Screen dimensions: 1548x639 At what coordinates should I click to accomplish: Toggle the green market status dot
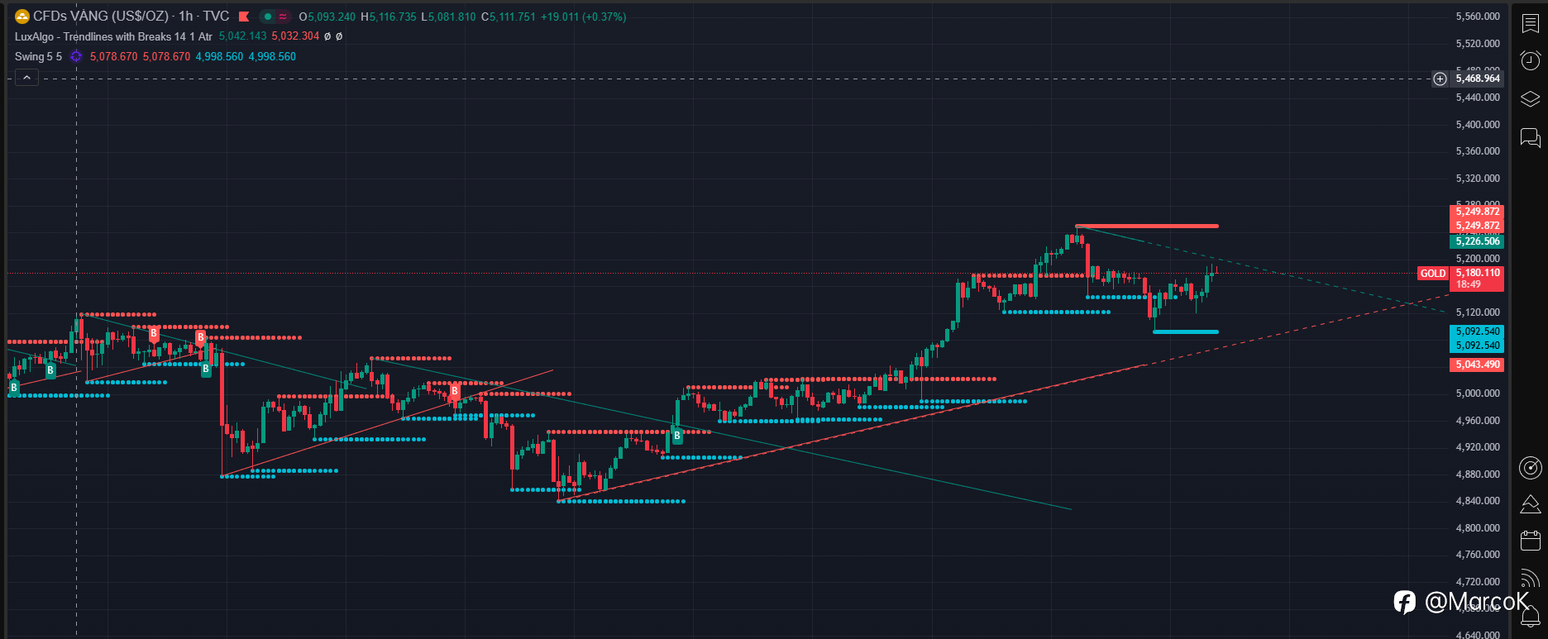[x=267, y=17]
